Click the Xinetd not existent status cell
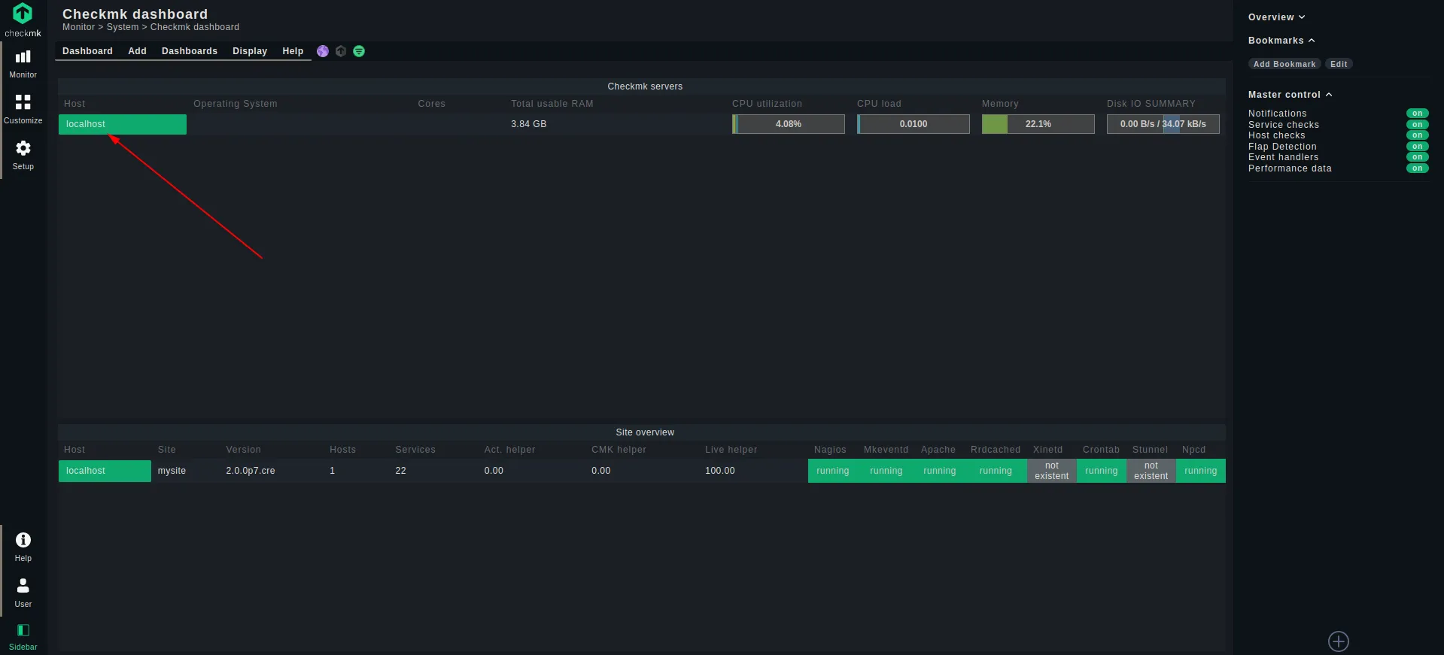1444x655 pixels. [1052, 471]
